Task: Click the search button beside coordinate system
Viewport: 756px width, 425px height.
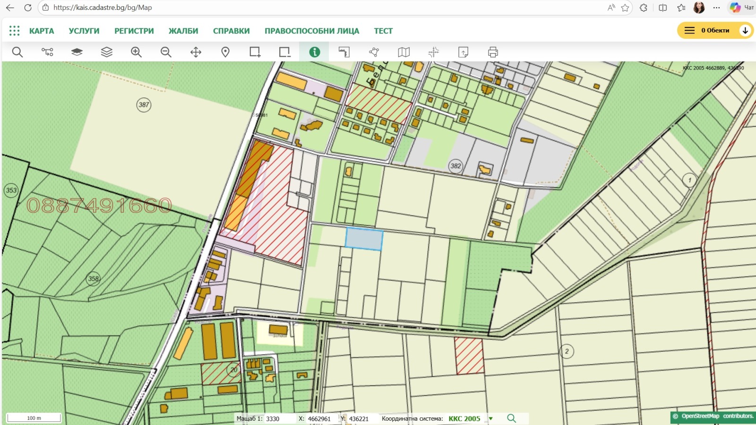Action: [511, 418]
